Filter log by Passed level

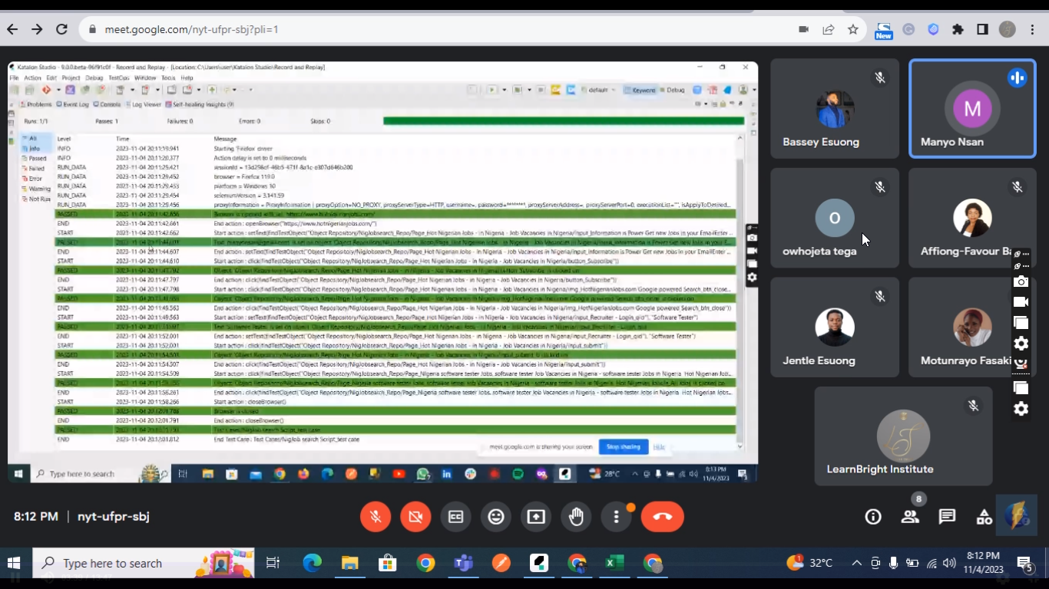(36, 159)
